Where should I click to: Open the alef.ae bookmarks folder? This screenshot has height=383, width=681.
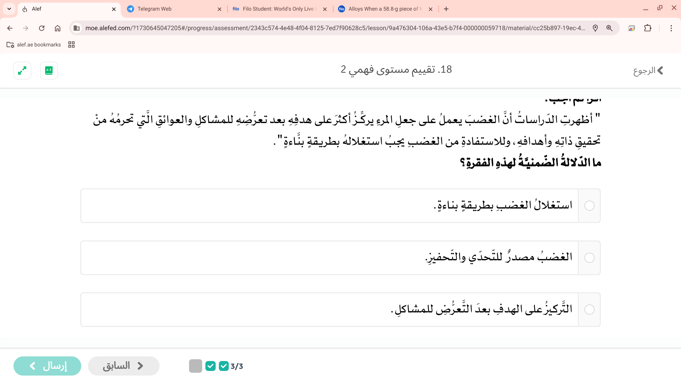[x=34, y=45]
